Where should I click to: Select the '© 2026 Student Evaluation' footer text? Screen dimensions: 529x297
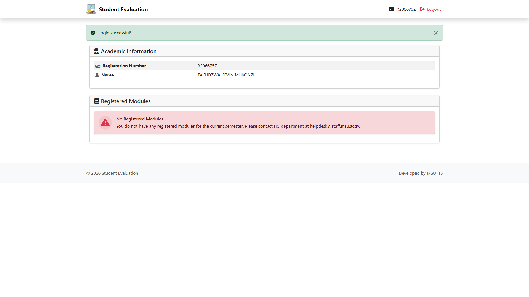pos(112,173)
